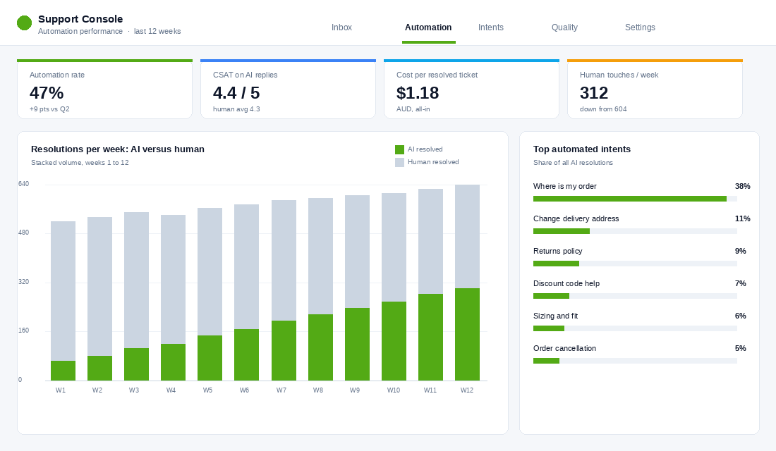Select the Automation tab
Viewport: 776px width, 451px height.
click(428, 27)
